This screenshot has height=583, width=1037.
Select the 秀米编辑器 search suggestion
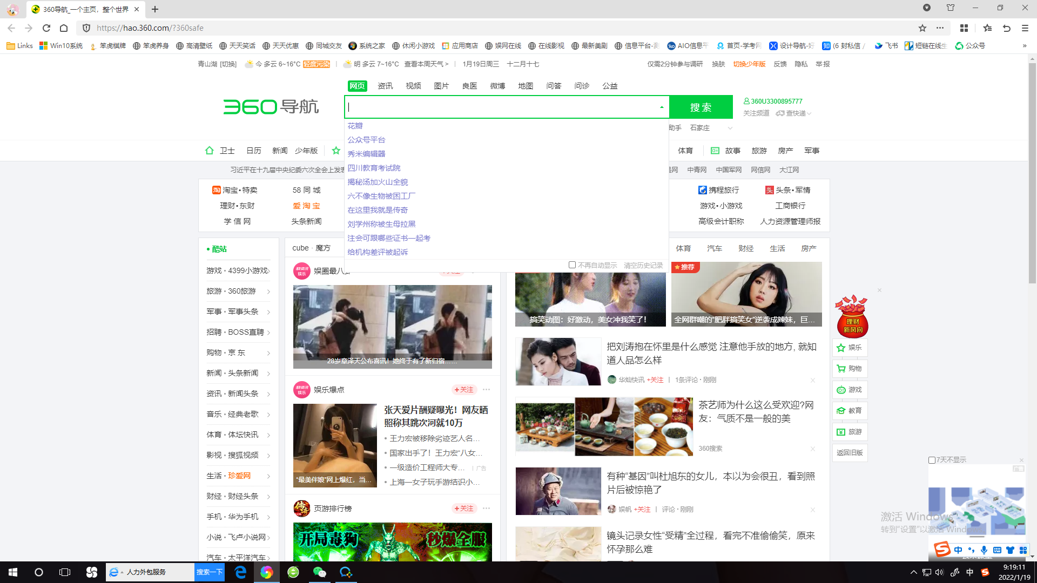(x=366, y=154)
